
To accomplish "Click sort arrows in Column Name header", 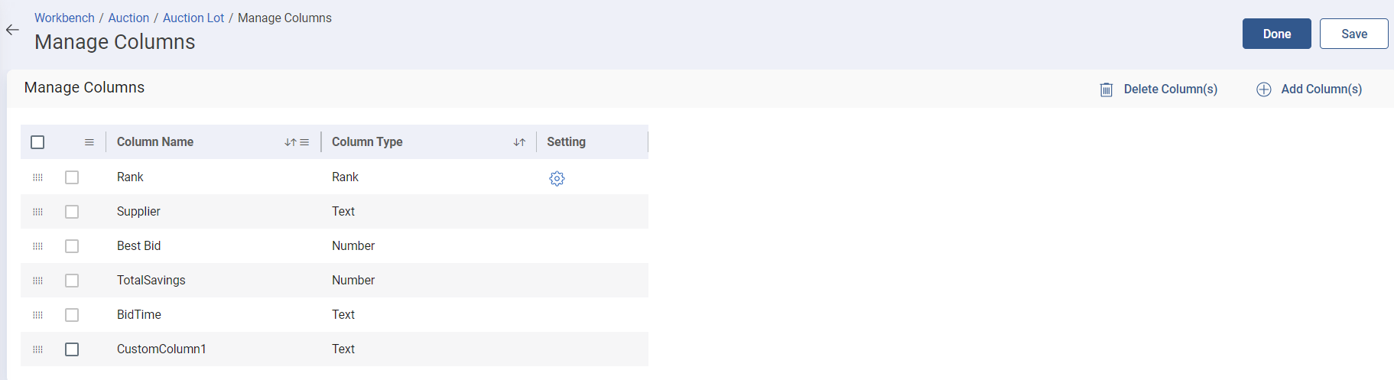I will [290, 142].
